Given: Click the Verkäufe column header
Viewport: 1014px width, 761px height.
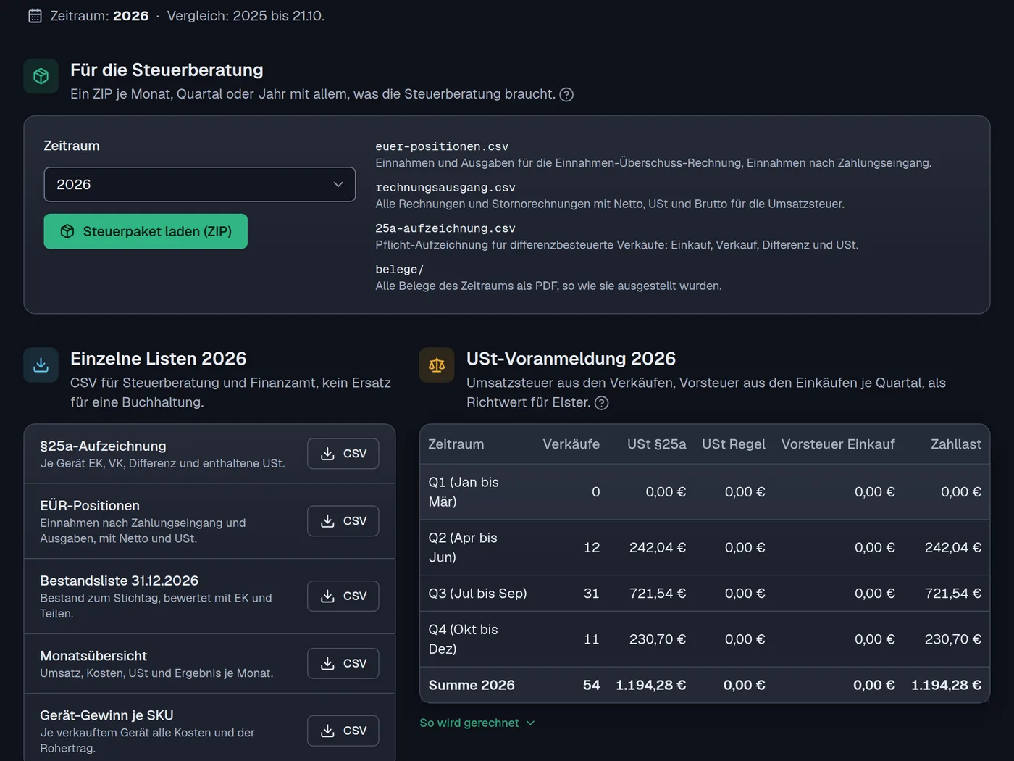Looking at the screenshot, I should coord(571,444).
